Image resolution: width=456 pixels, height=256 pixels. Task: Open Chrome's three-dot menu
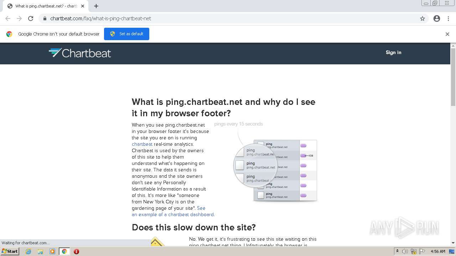pyautogui.click(x=449, y=18)
